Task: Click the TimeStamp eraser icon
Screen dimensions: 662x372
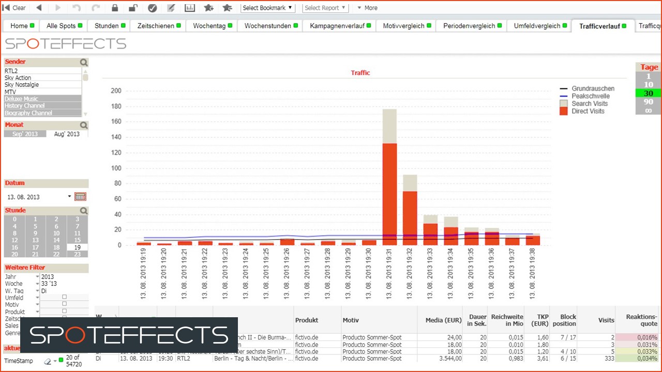Action: (x=48, y=361)
